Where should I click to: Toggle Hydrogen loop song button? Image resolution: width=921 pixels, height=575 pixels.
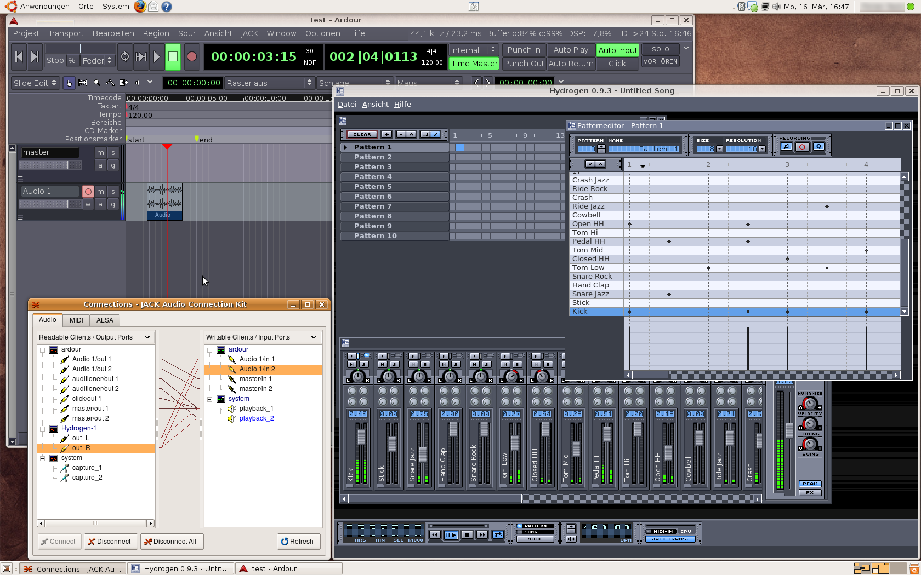tap(498, 535)
